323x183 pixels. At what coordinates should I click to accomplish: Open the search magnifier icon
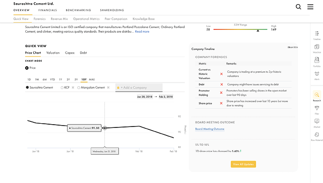click(298, 7)
